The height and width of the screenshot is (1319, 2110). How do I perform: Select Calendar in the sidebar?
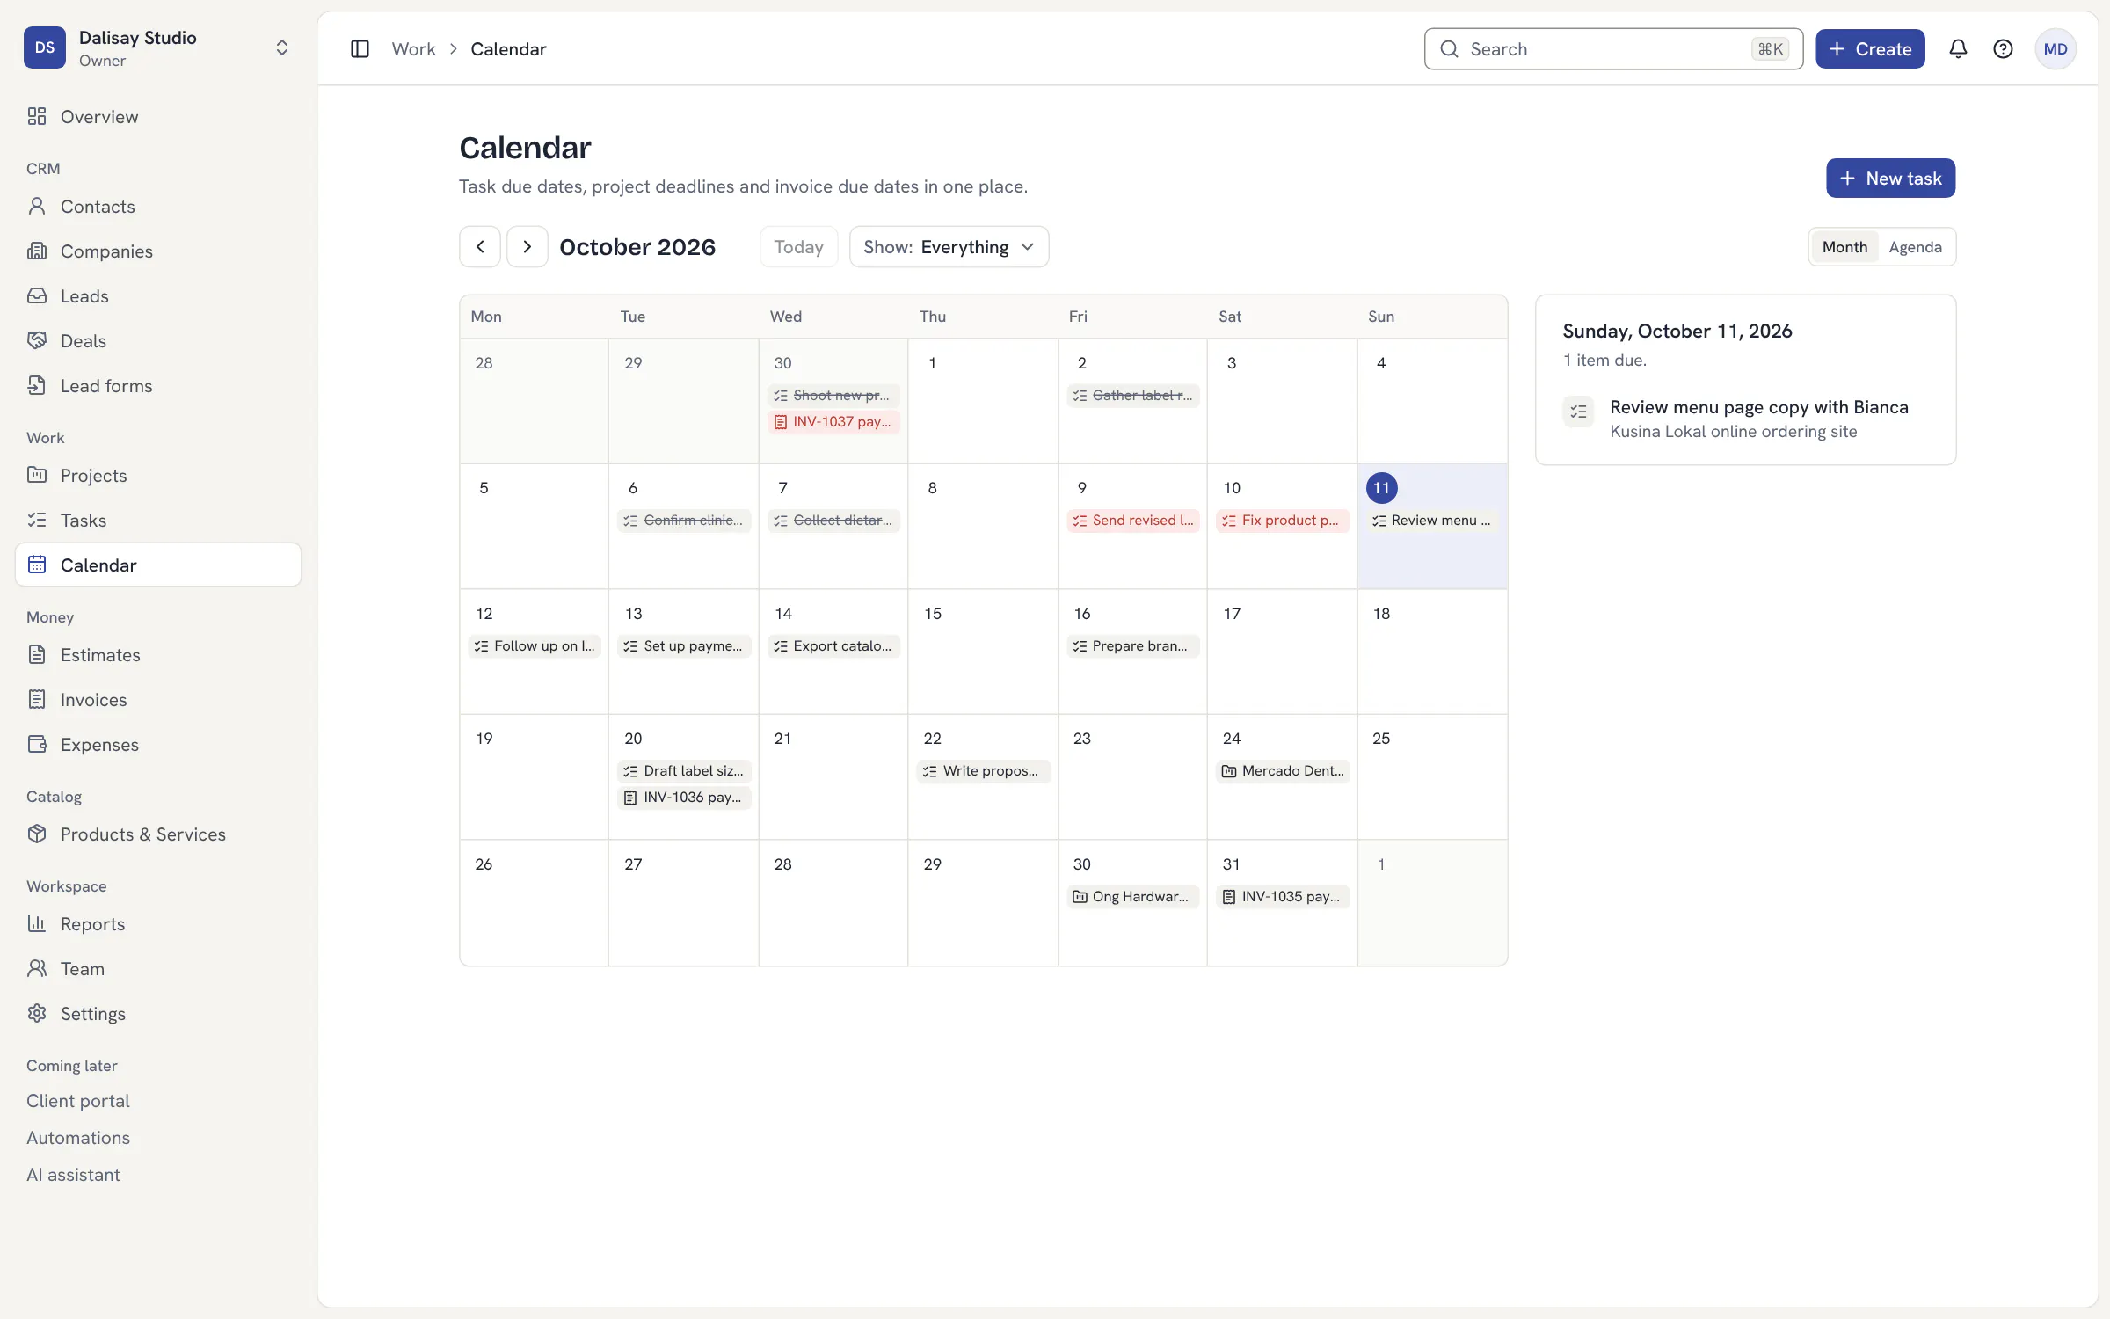coord(158,565)
